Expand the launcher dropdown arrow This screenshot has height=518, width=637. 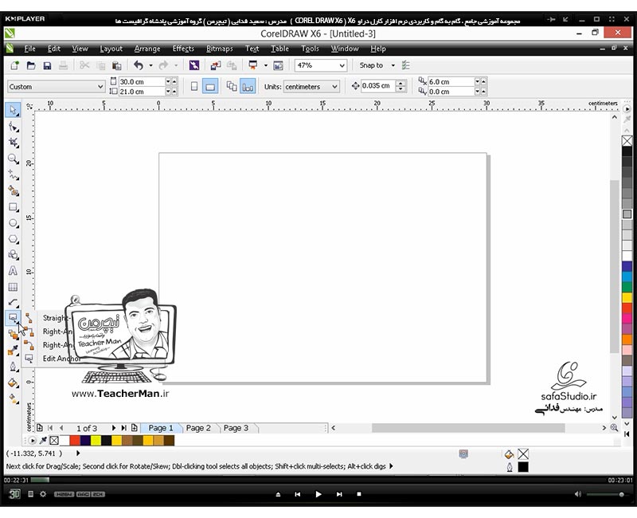pyautogui.click(x=266, y=65)
